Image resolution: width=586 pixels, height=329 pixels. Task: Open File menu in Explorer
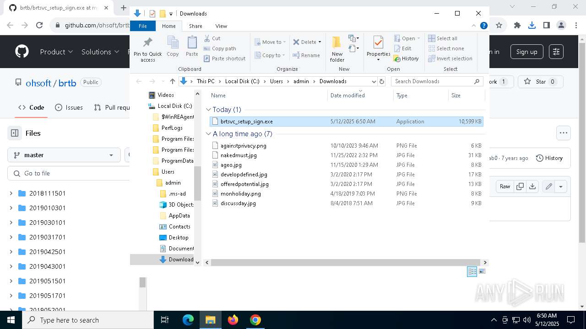coord(143,26)
